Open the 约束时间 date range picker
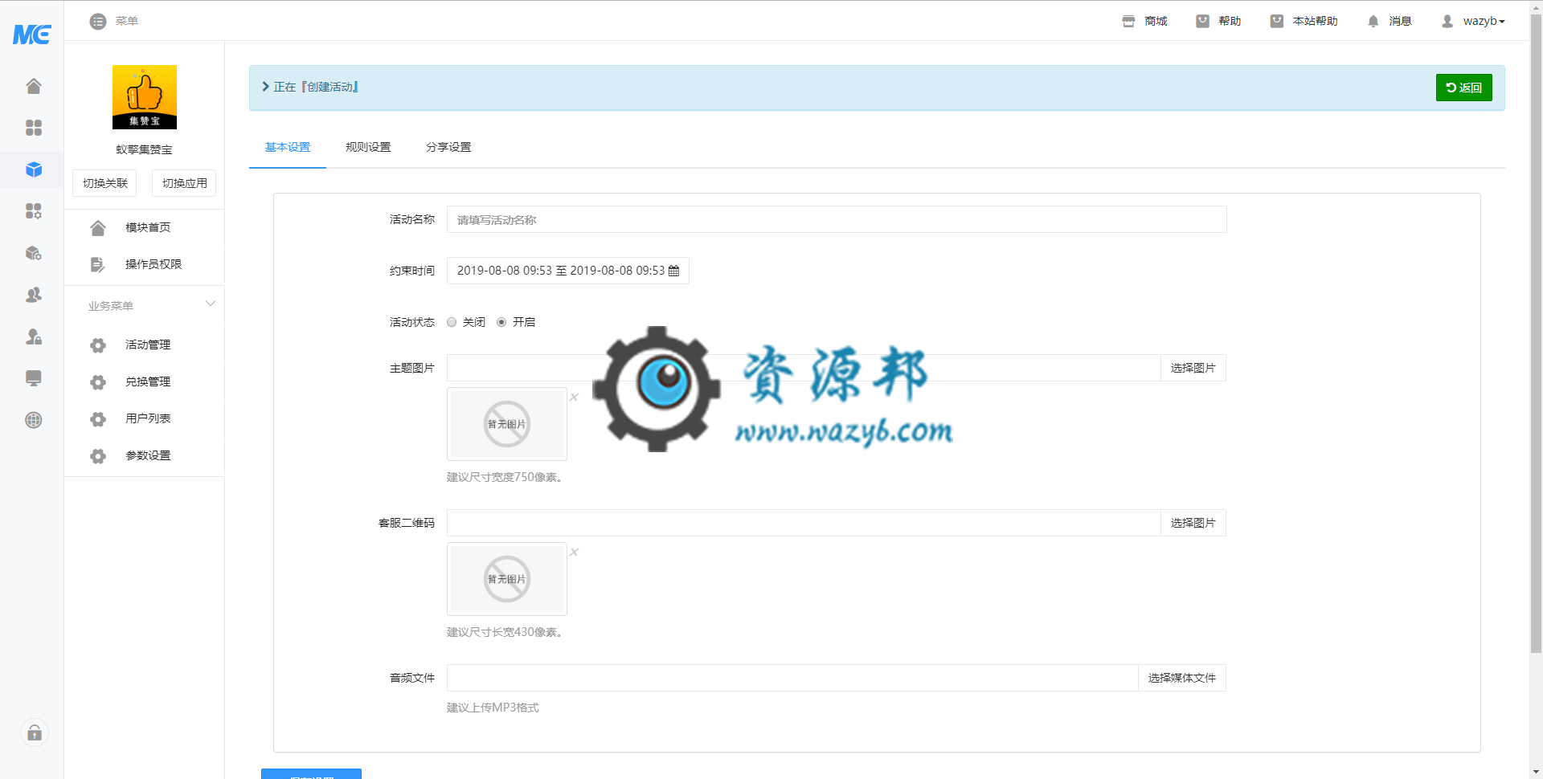 pyautogui.click(x=567, y=271)
